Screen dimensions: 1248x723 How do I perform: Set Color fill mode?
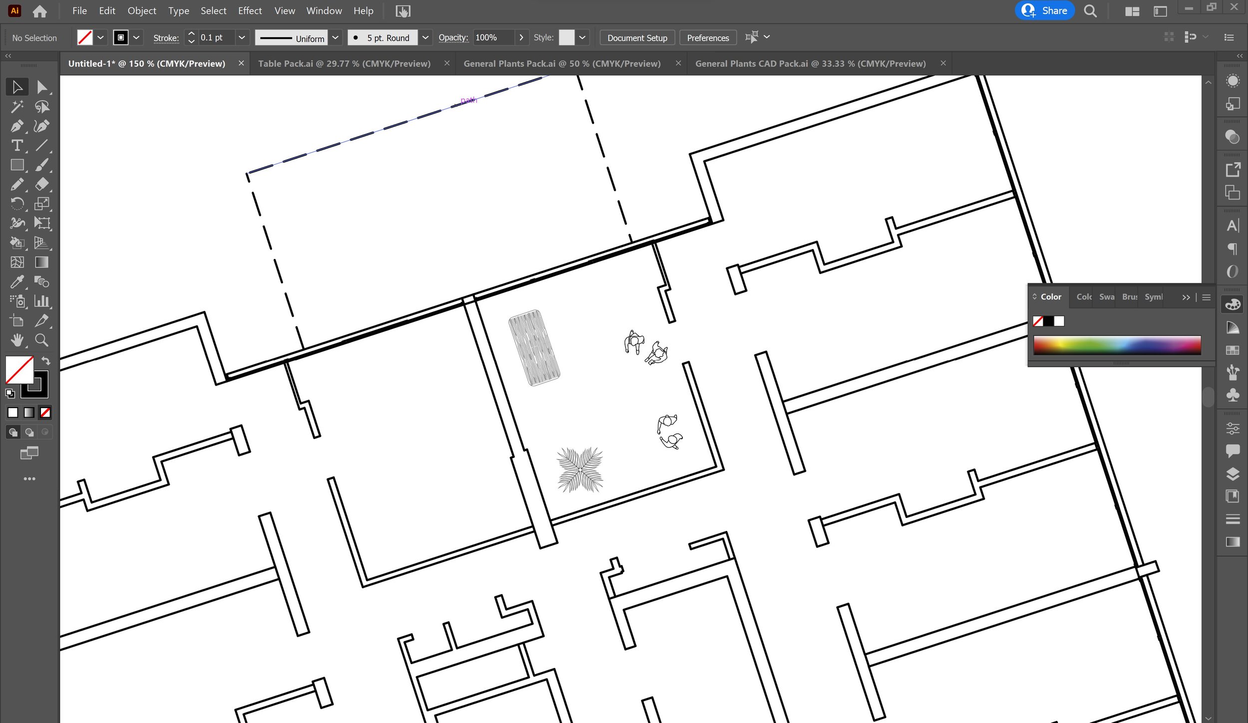tap(13, 413)
